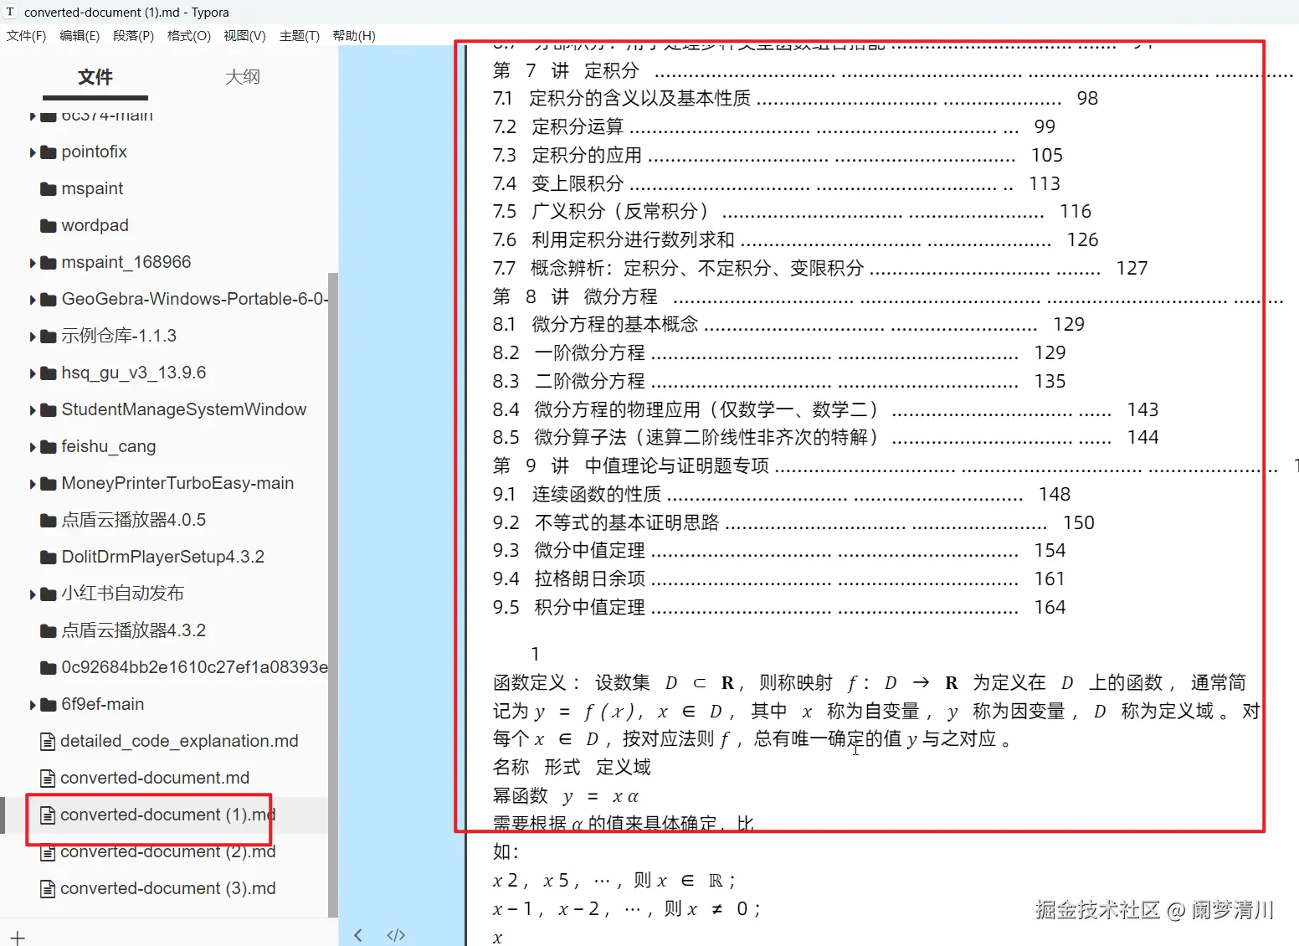Click the 6f9ef-main folder icon
The width and height of the screenshot is (1299, 946).
pos(49,705)
